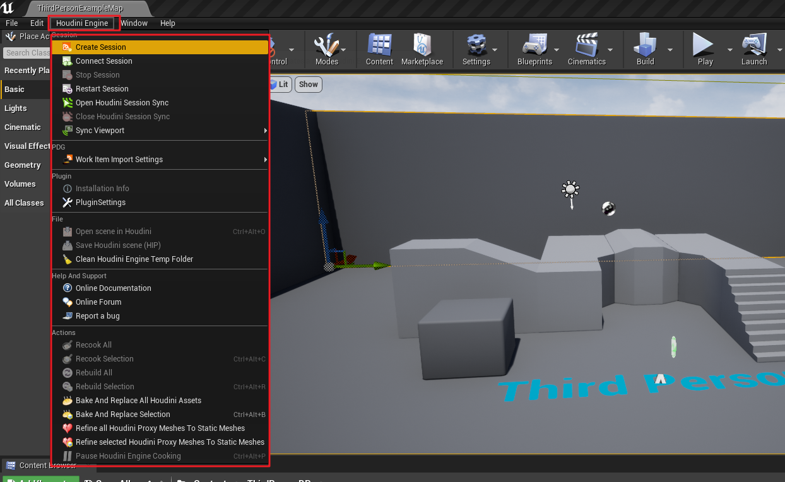This screenshot has height=482, width=785.
Task: Select the All Classes category
Action: pyautogui.click(x=26, y=203)
